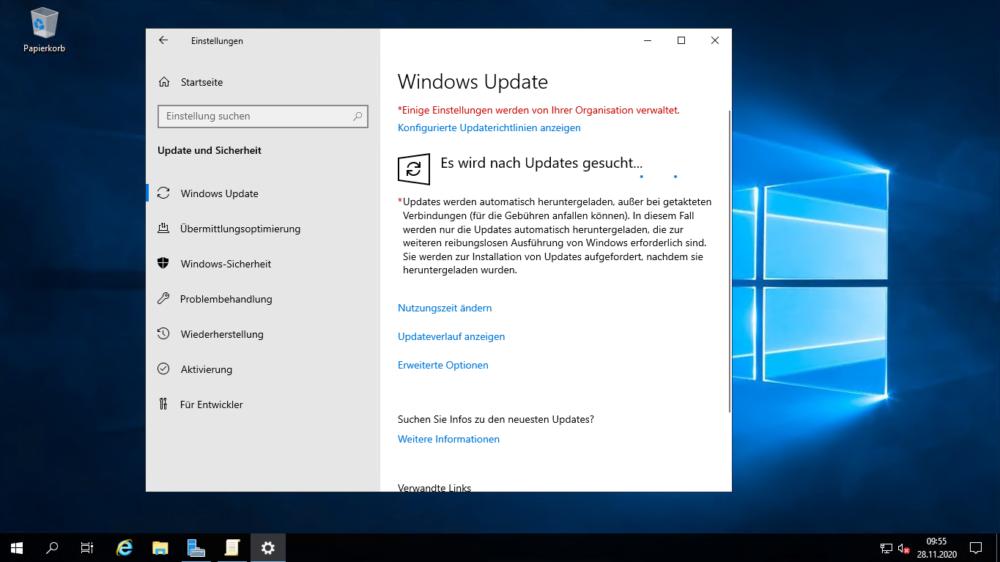Screen dimensions: 1000x562
Task: Minimize the Einstellungen window
Action: (648, 41)
